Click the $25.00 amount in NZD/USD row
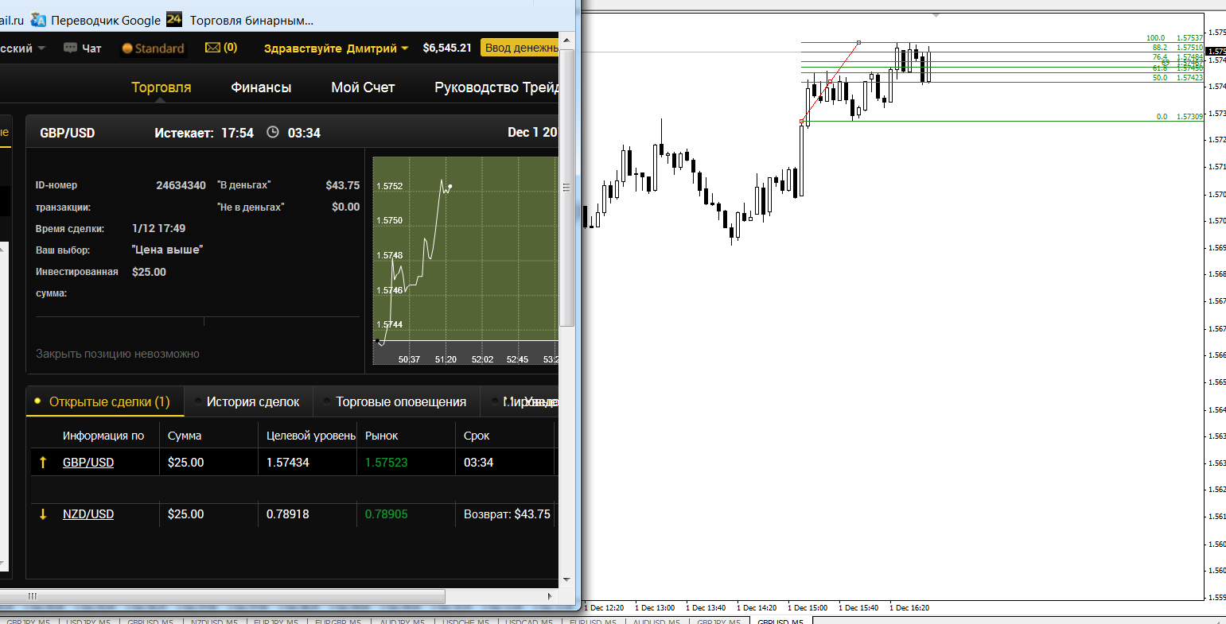 [186, 514]
